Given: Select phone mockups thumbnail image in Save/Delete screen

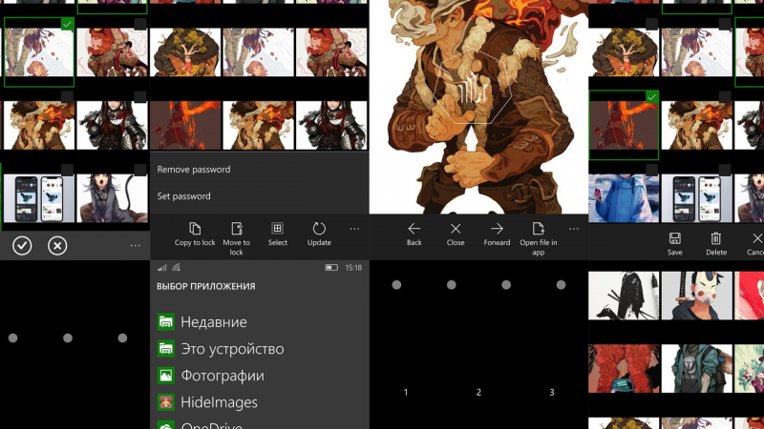Looking at the screenshot, I should pos(697,198).
